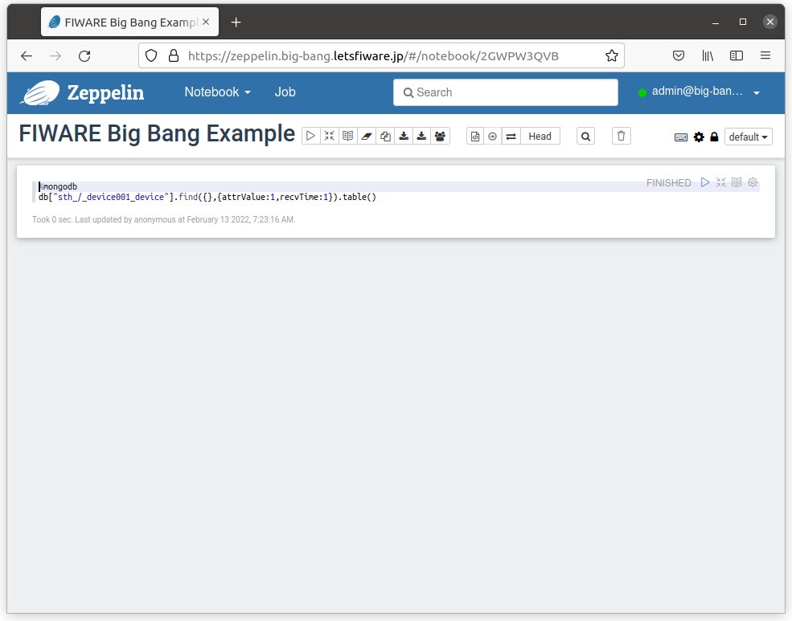This screenshot has height=621, width=792.
Task: Toggle show/hide code for all paragraphs
Action: point(330,137)
